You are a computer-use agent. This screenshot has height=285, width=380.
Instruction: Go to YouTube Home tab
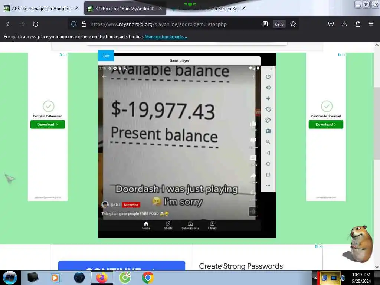(x=146, y=225)
